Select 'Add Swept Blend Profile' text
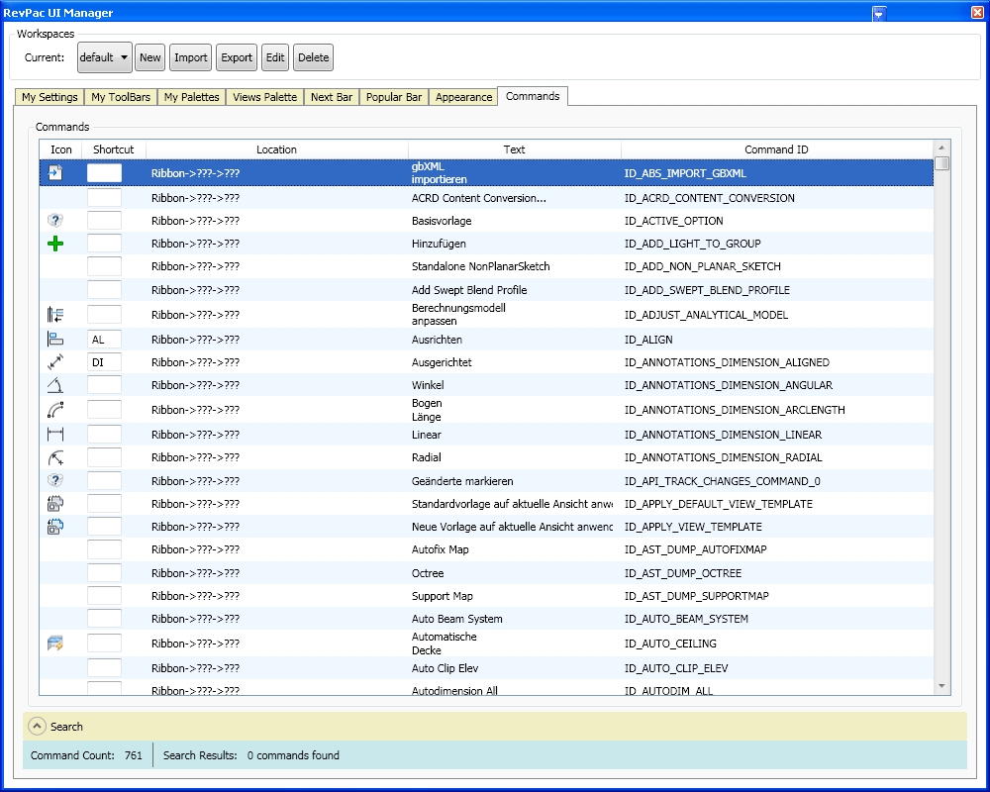The height and width of the screenshot is (792, 990). 469,290
